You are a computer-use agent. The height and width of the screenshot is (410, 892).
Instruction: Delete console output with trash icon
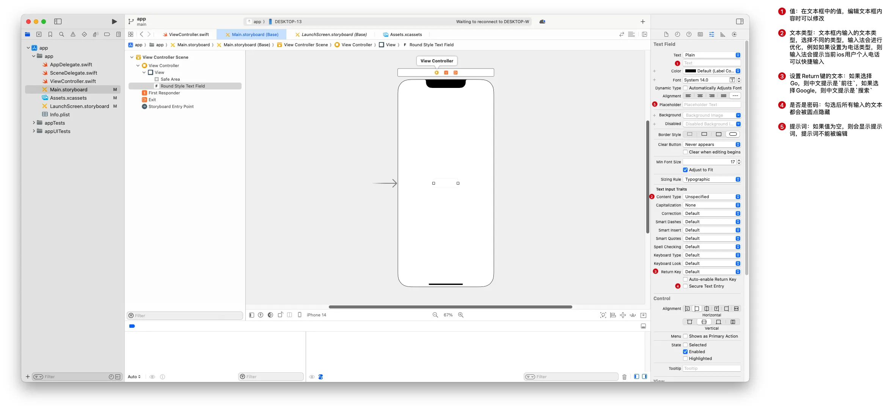pyautogui.click(x=624, y=377)
